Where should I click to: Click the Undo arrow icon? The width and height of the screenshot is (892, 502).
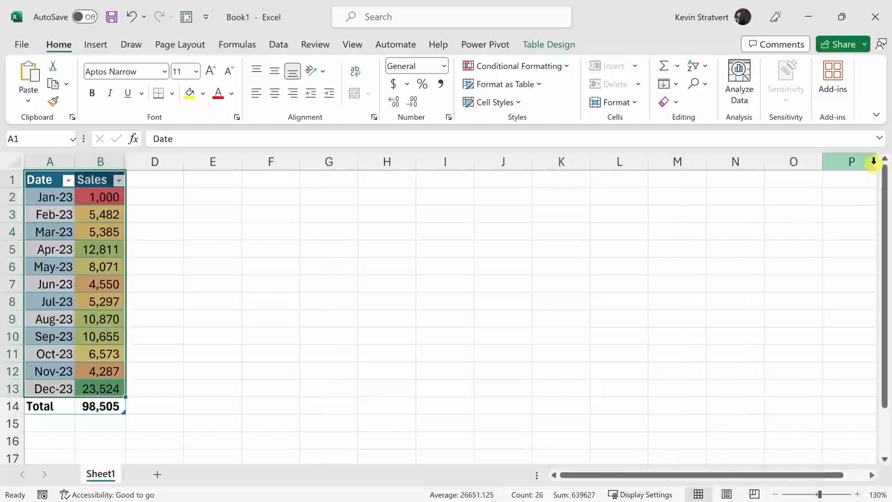(x=131, y=17)
